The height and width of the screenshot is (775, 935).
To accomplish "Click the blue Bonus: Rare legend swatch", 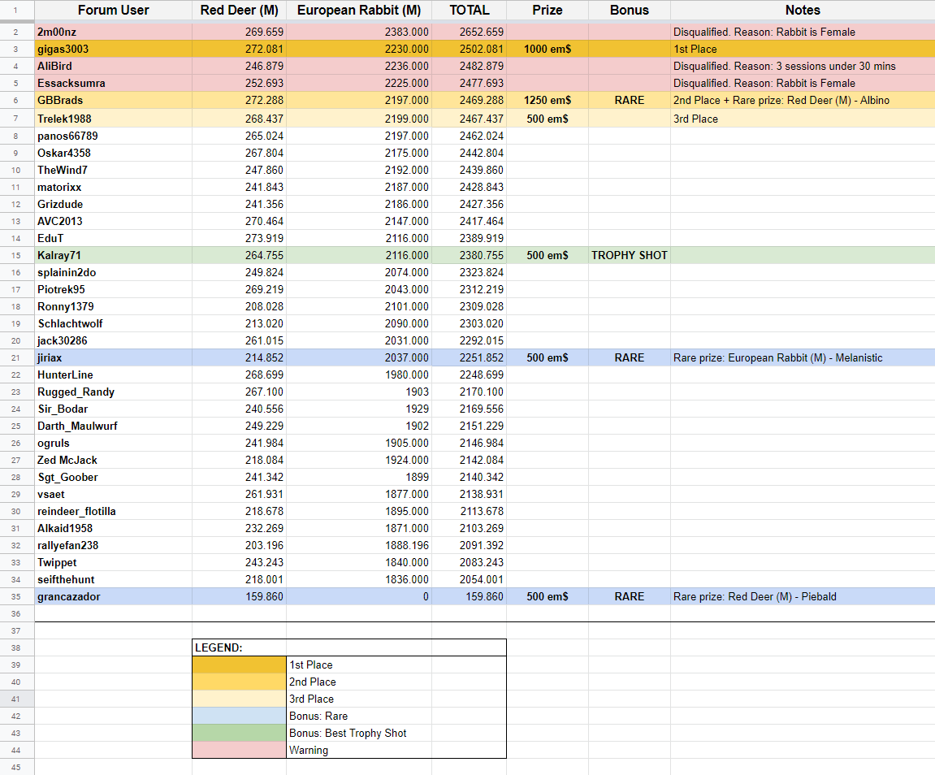I will tap(239, 717).
